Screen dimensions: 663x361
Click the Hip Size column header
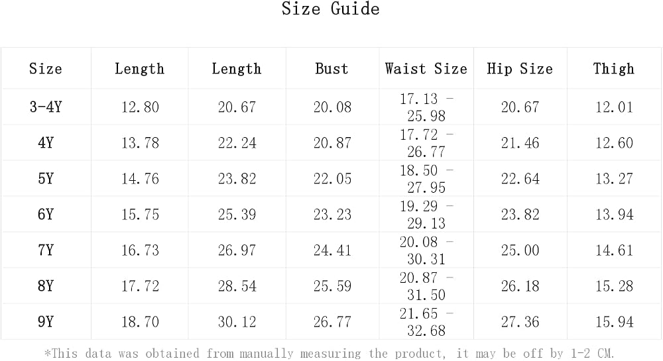520,68
